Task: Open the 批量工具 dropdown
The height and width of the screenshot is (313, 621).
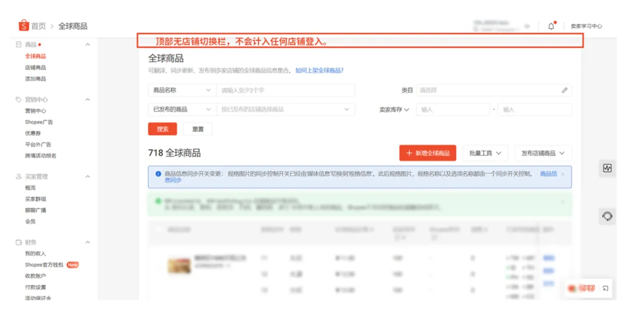Action: click(x=485, y=152)
